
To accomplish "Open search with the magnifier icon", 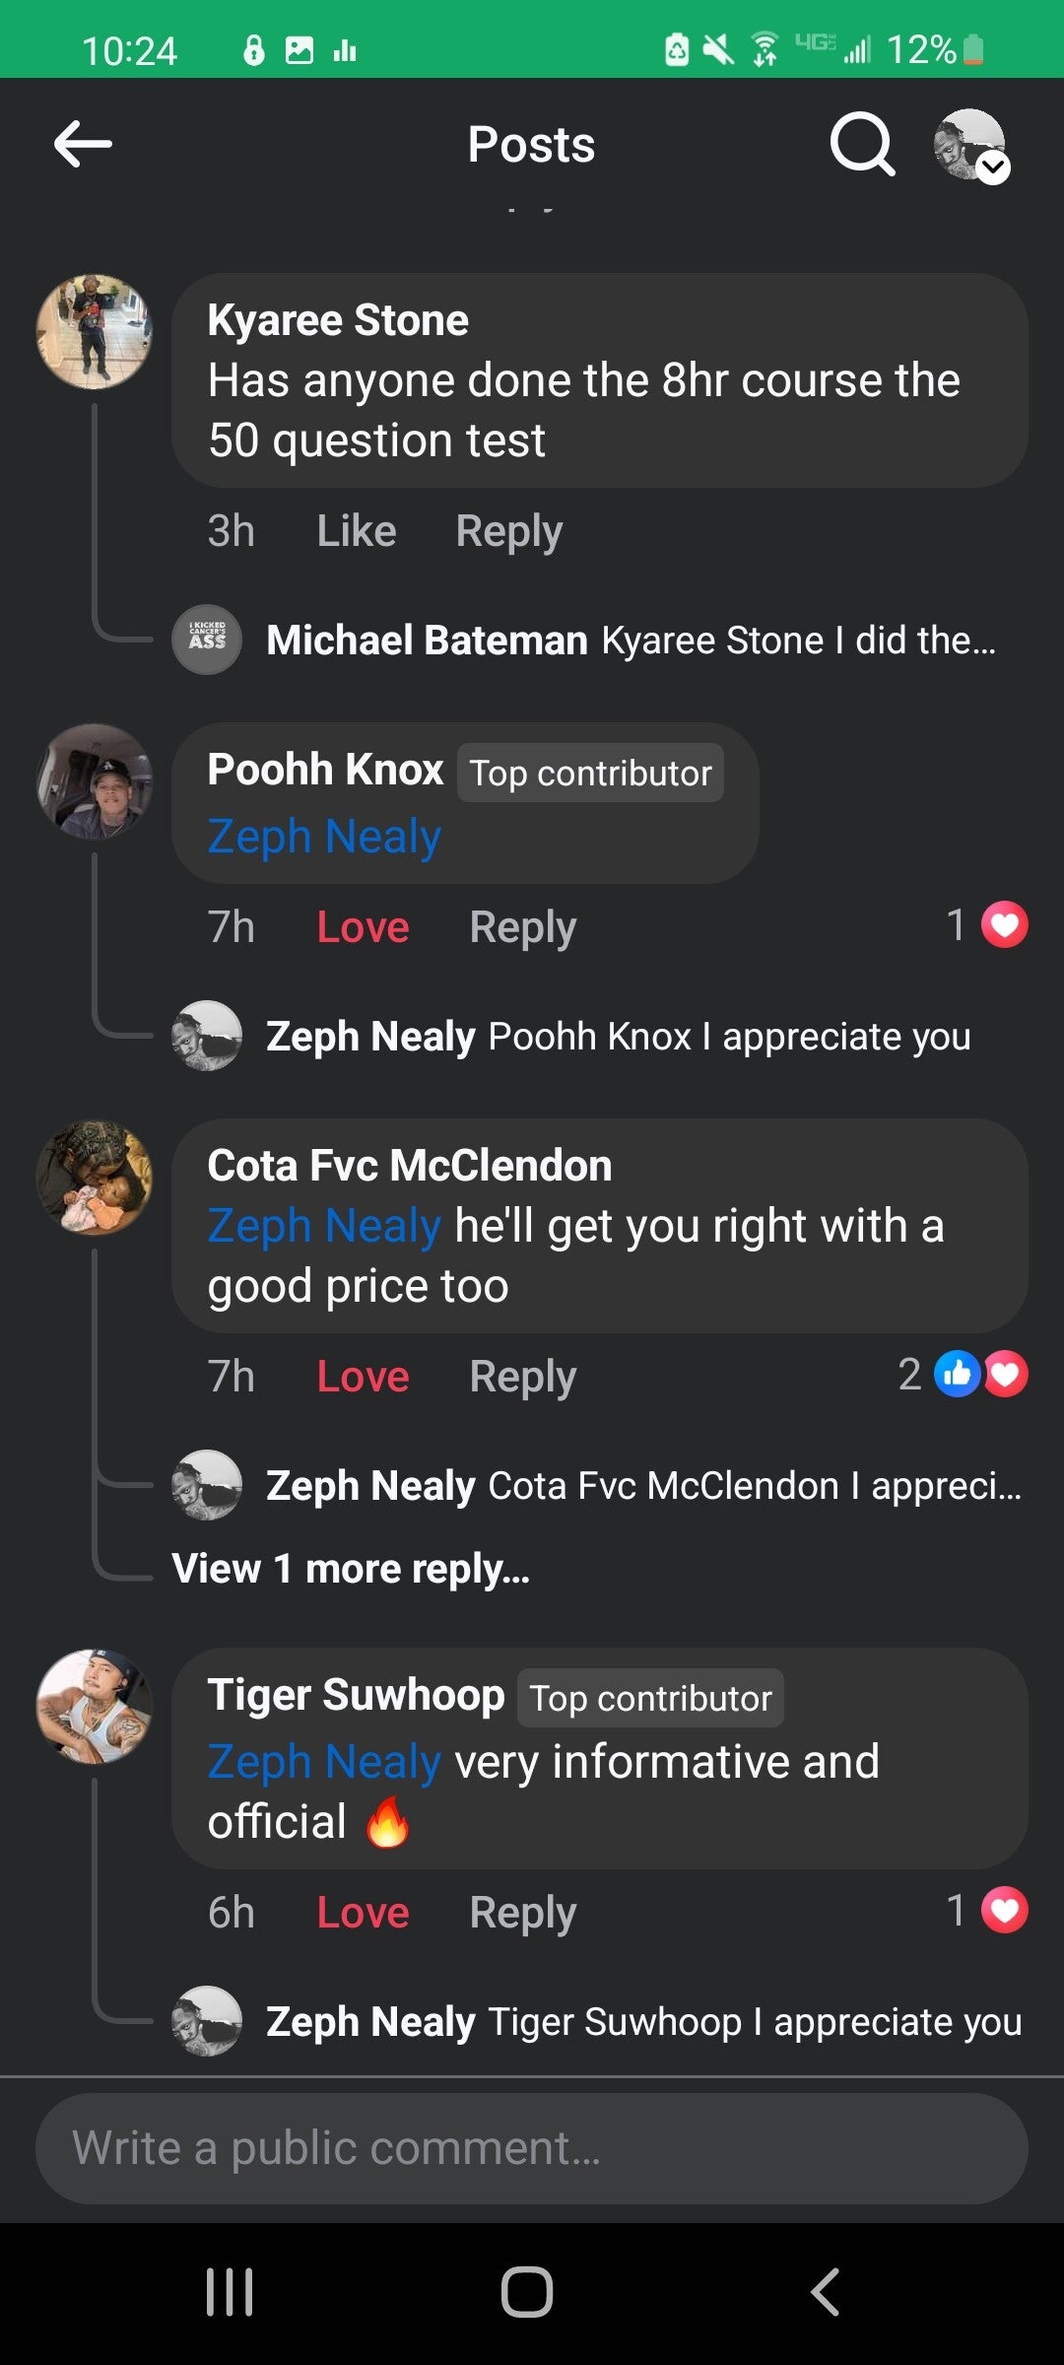I will pos(862,145).
